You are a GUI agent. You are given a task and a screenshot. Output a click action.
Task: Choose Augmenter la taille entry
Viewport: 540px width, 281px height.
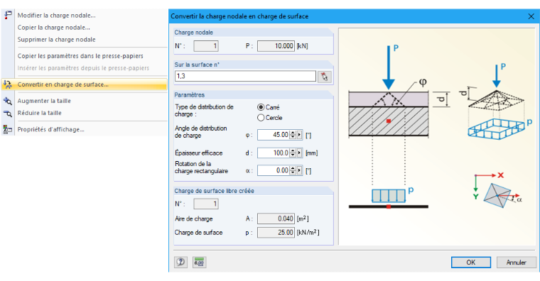[44, 101]
